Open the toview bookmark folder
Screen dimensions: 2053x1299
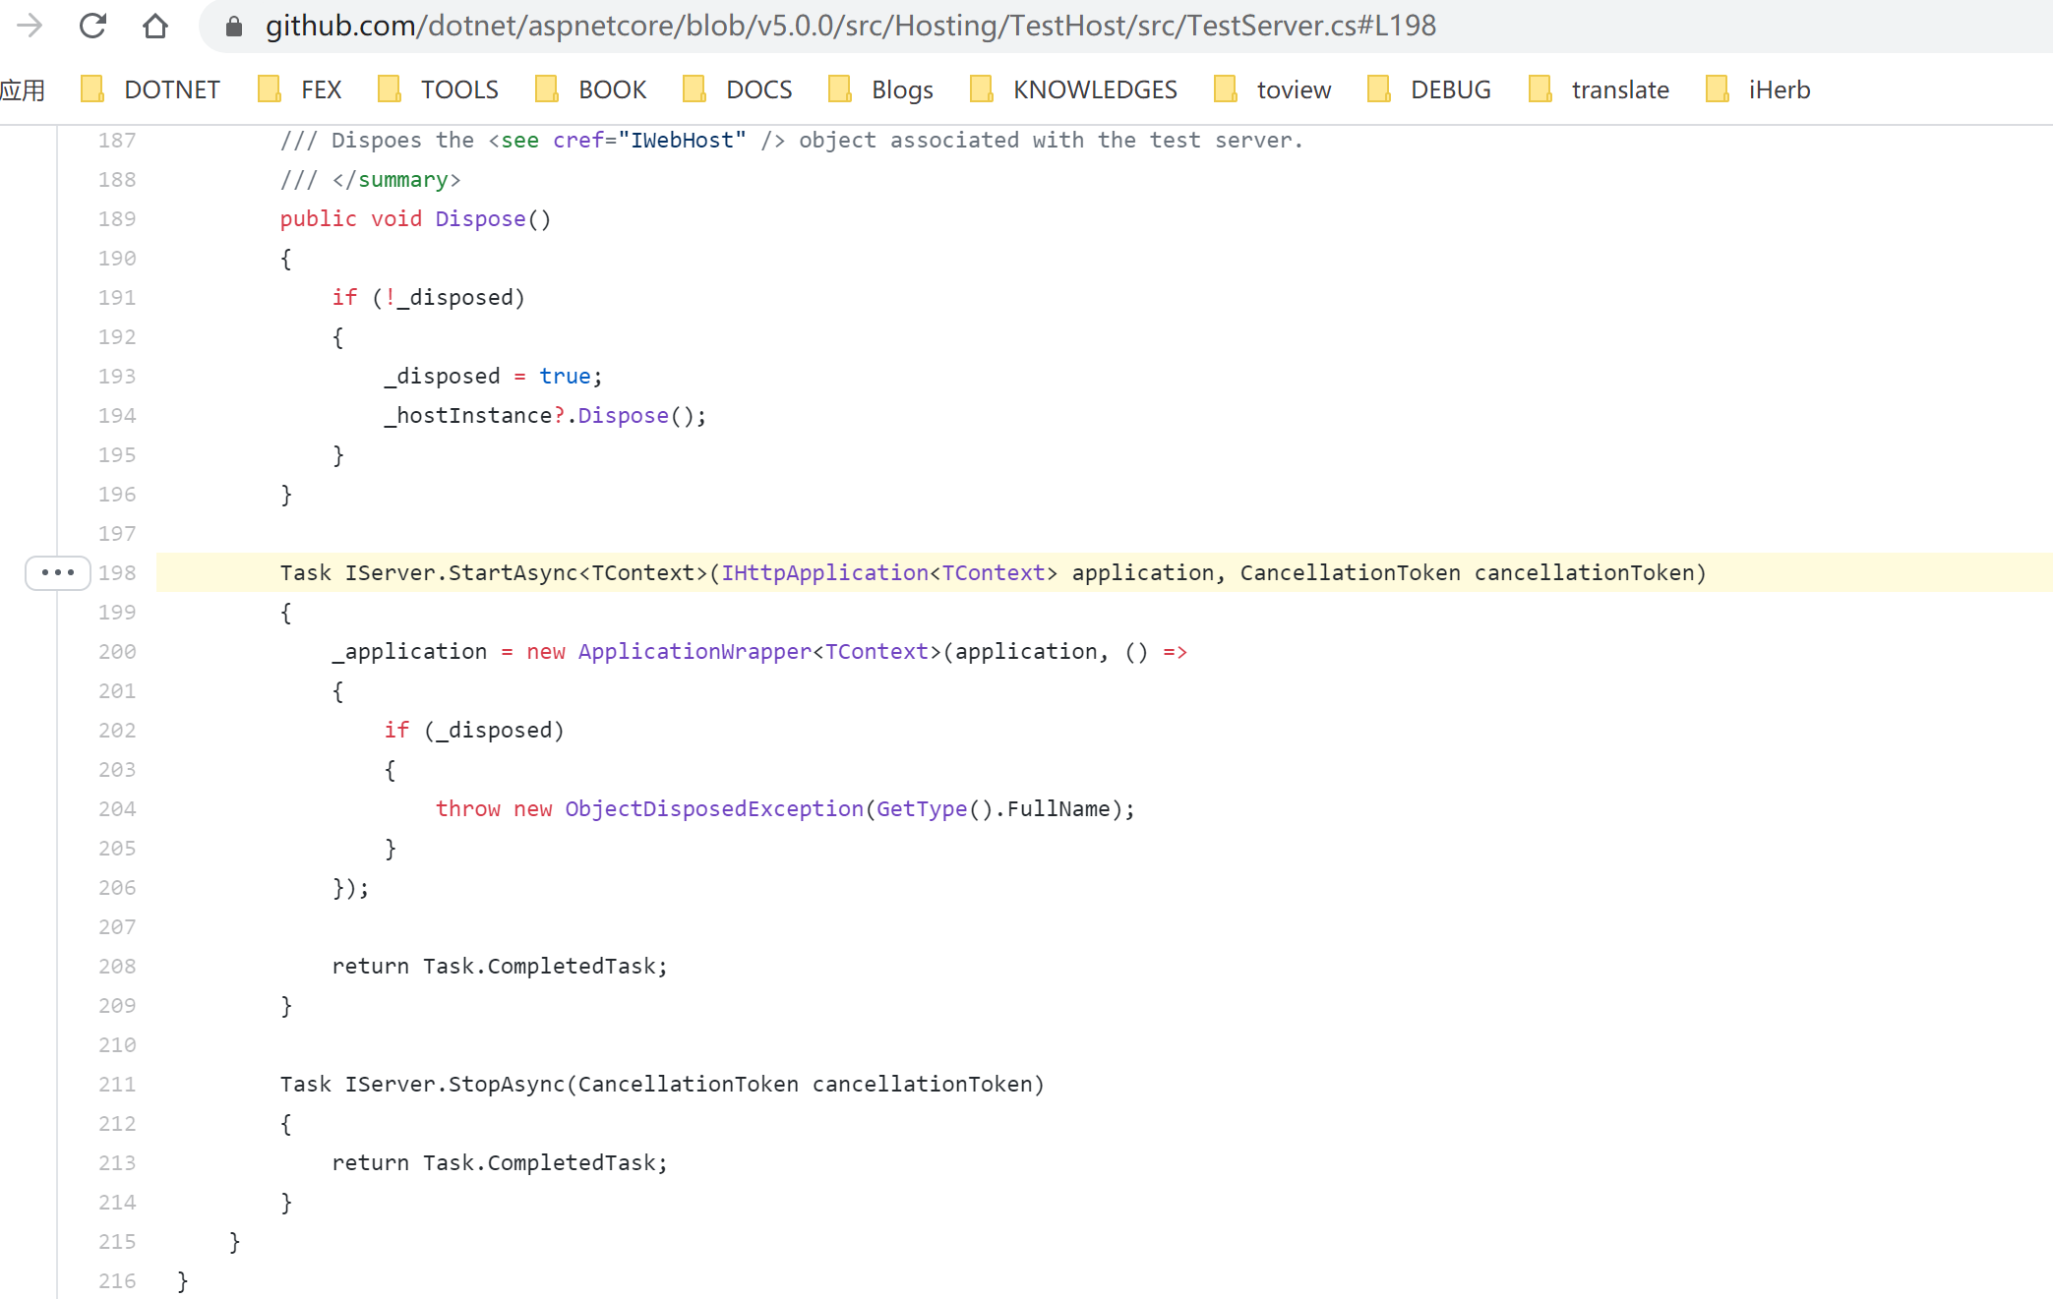1273,89
